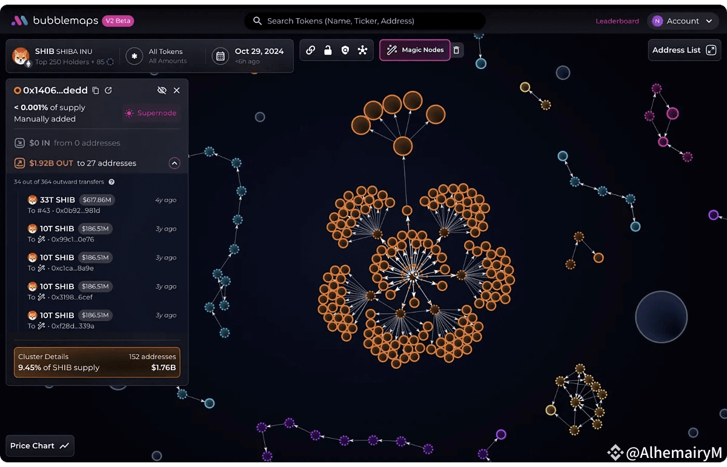727x467 pixels.
Task: Click the calendar icon for time travel
Action: tap(220, 56)
